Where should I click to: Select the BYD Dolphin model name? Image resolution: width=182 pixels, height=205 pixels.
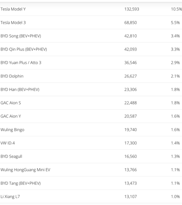pyautogui.click(x=12, y=76)
